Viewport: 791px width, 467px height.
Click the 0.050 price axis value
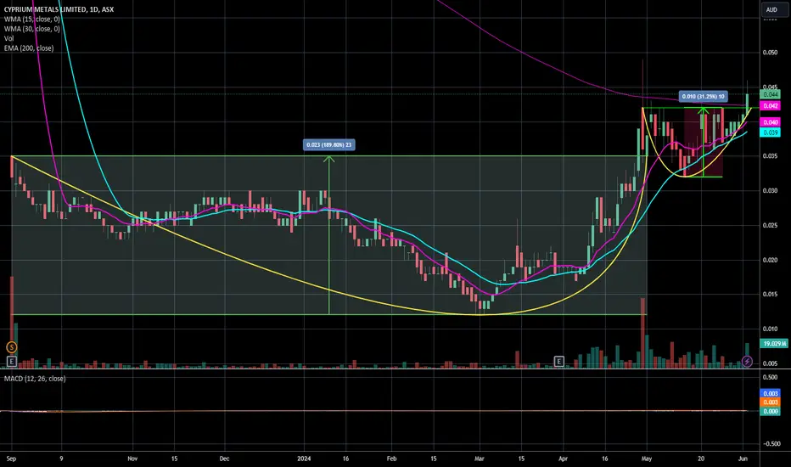[x=771, y=53]
